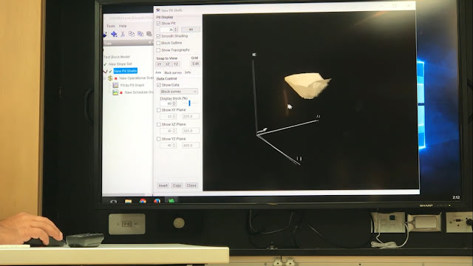Click the Paste icon in the toolbar
The image size is (473, 266).
tap(140, 33)
